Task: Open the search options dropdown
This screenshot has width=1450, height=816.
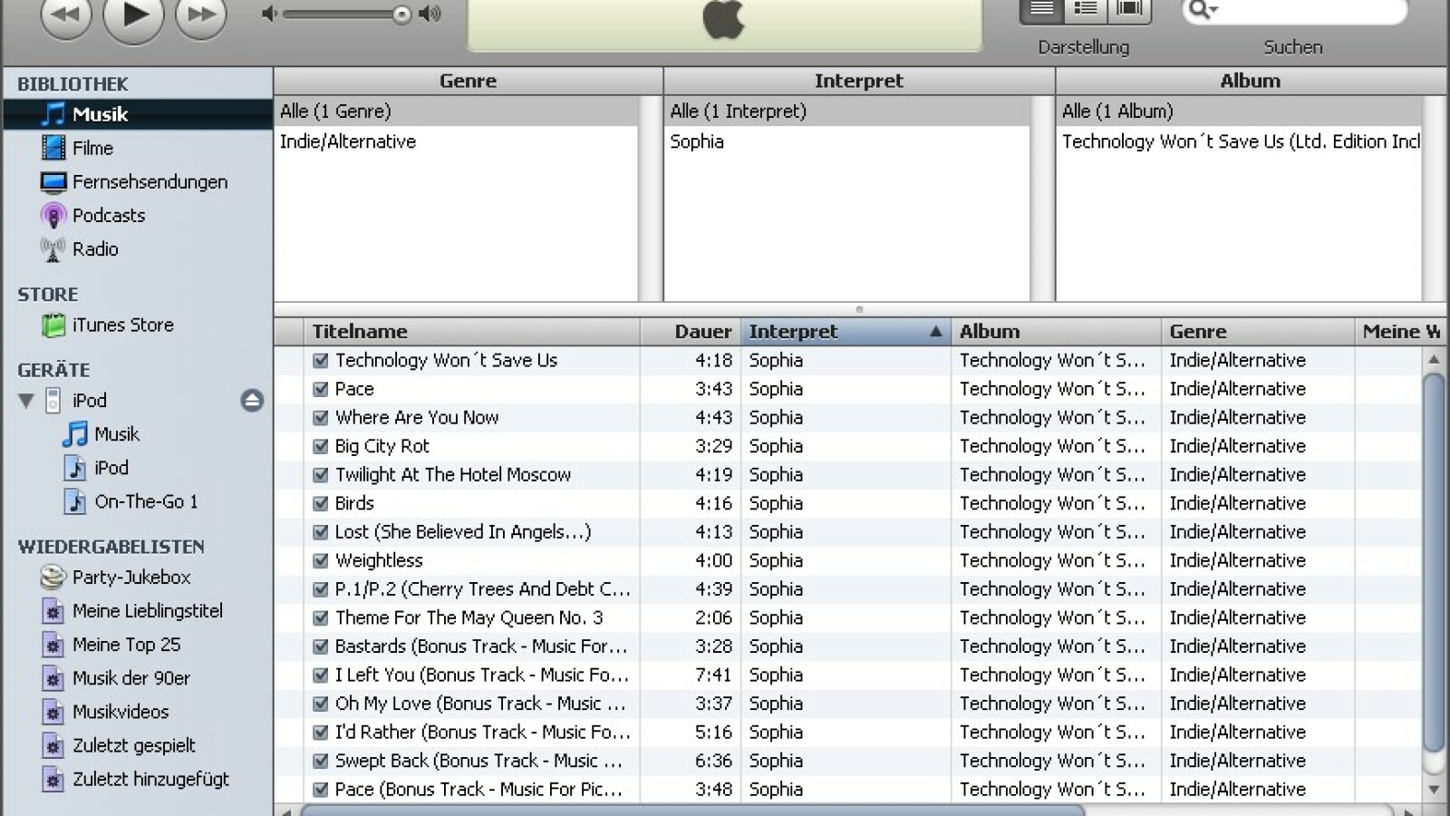Action: [x=1203, y=10]
